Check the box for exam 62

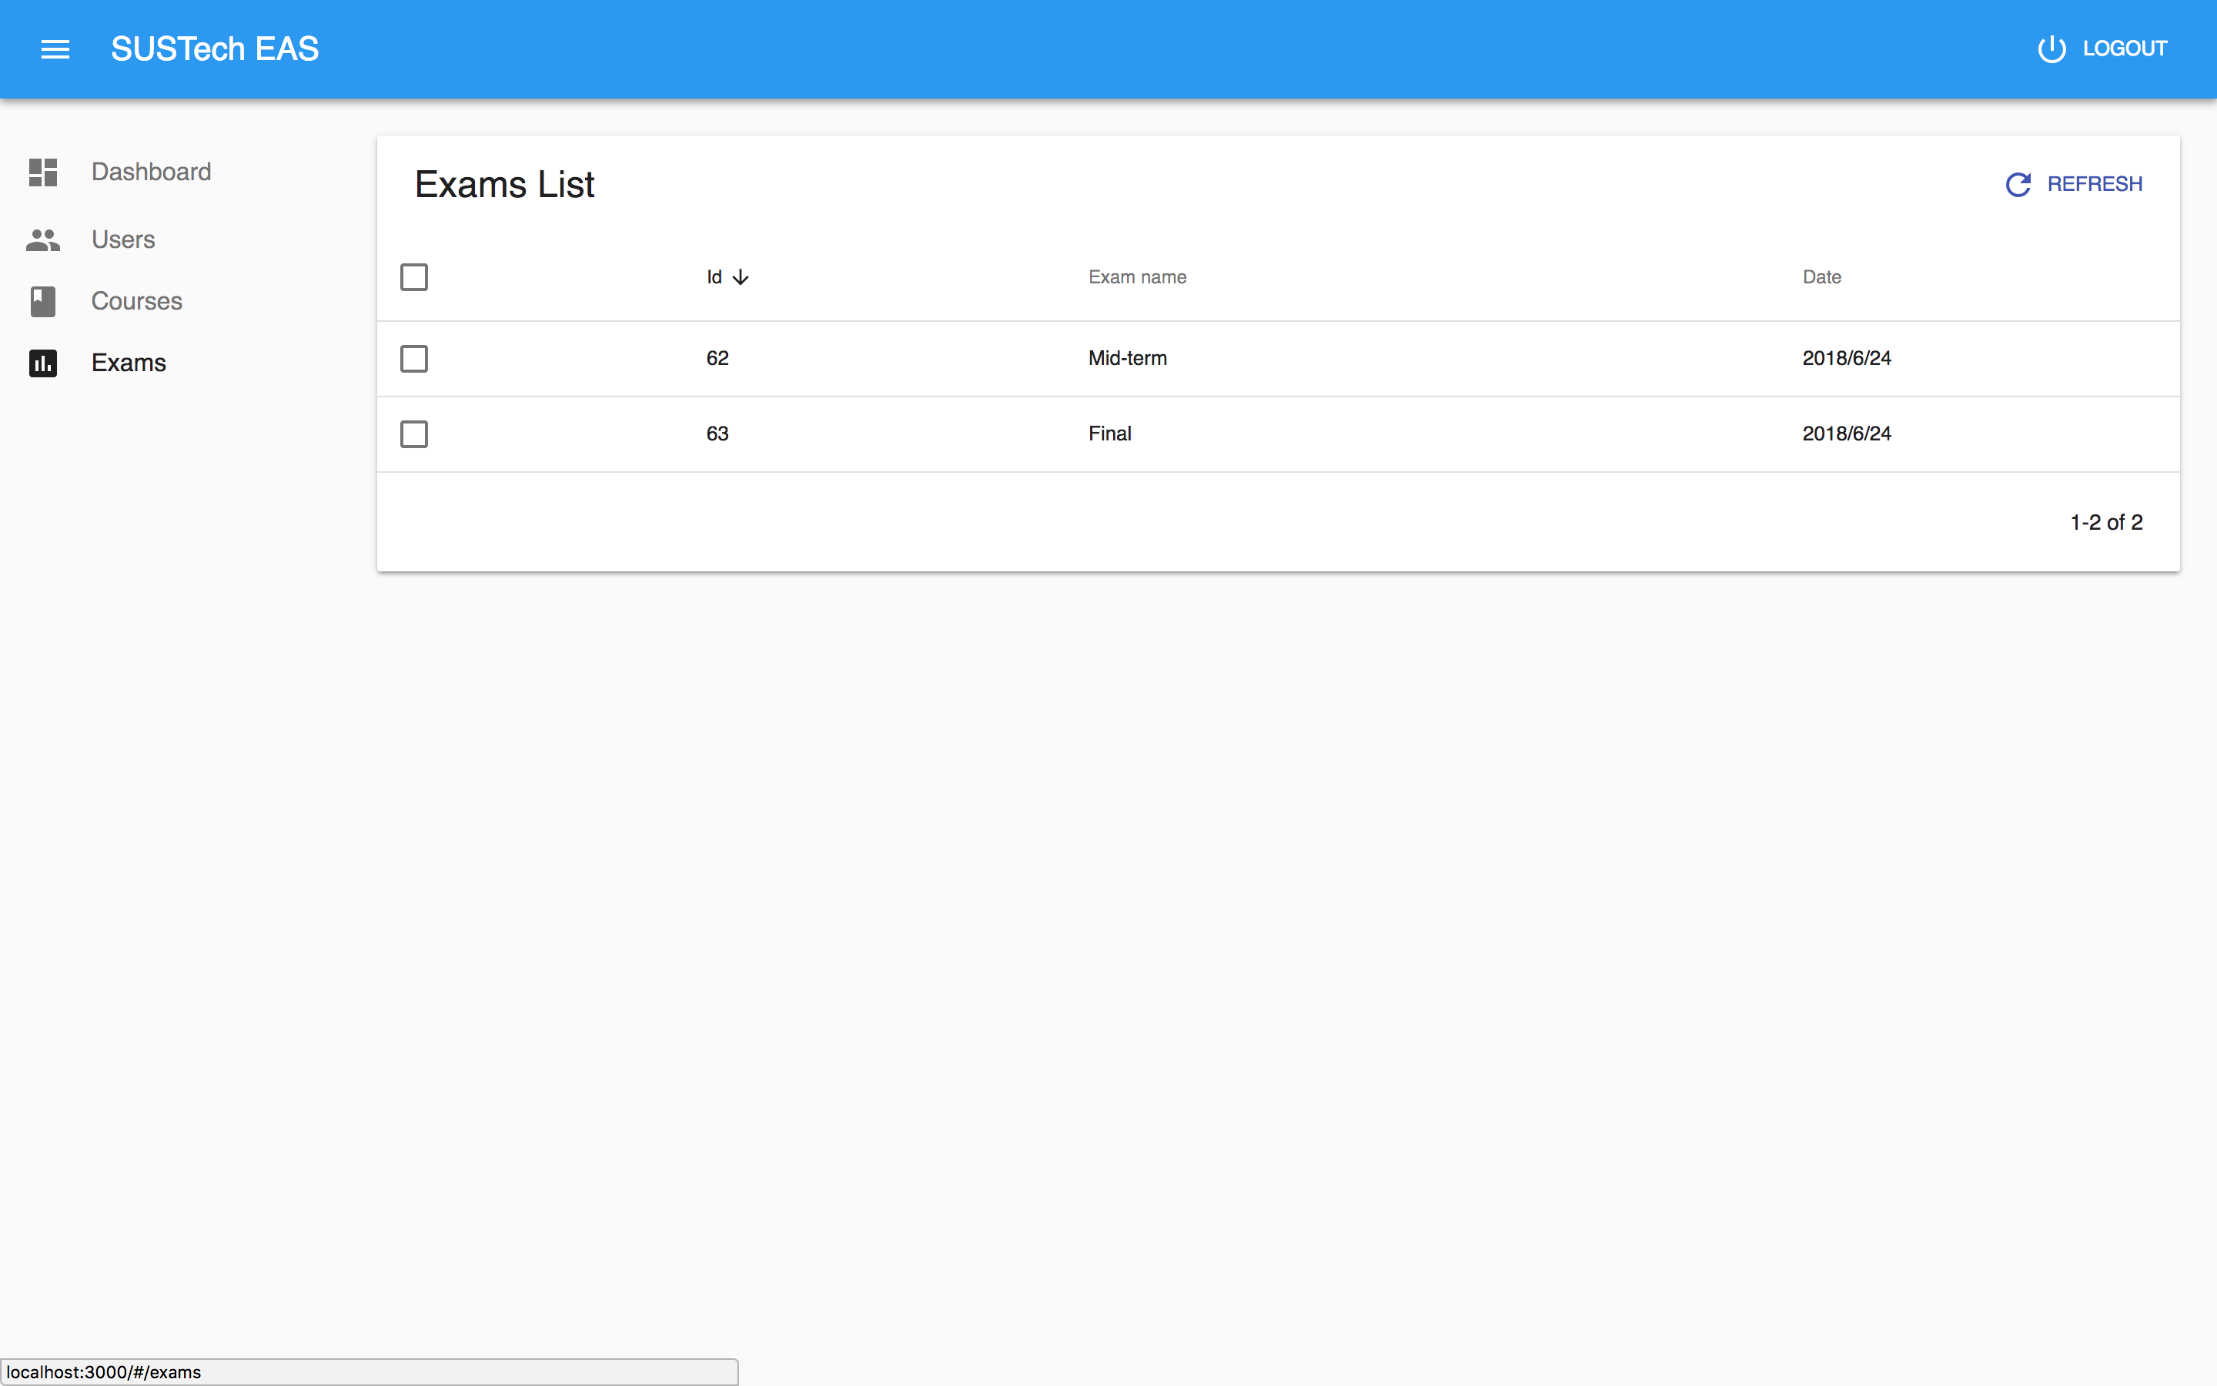(x=414, y=358)
